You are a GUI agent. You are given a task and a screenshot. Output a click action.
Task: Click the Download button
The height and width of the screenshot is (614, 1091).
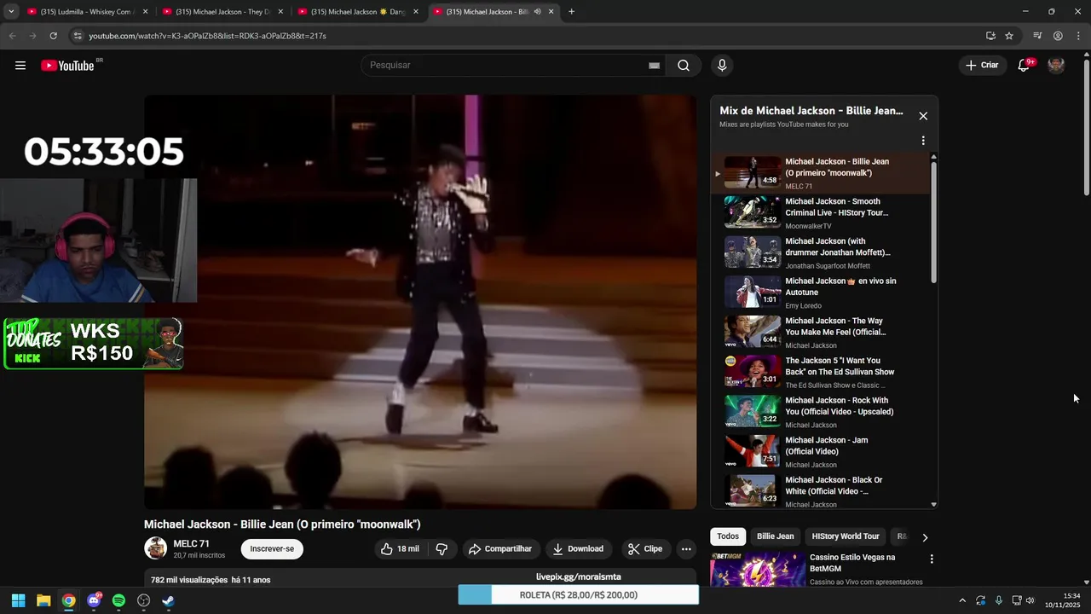pyautogui.click(x=577, y=549)
